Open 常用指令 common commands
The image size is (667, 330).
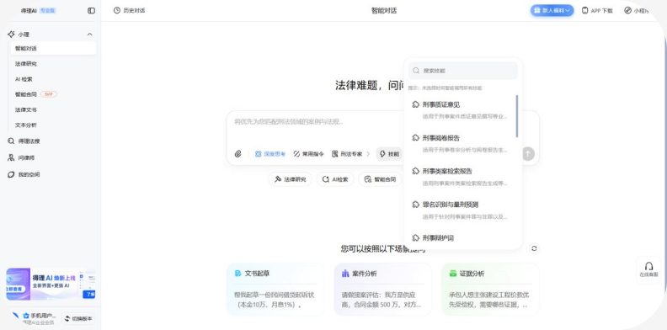click(308, 154)
